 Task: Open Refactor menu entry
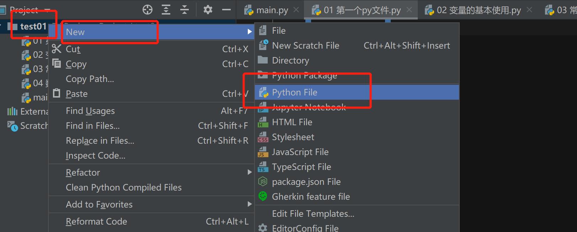(x=151, y=172)
